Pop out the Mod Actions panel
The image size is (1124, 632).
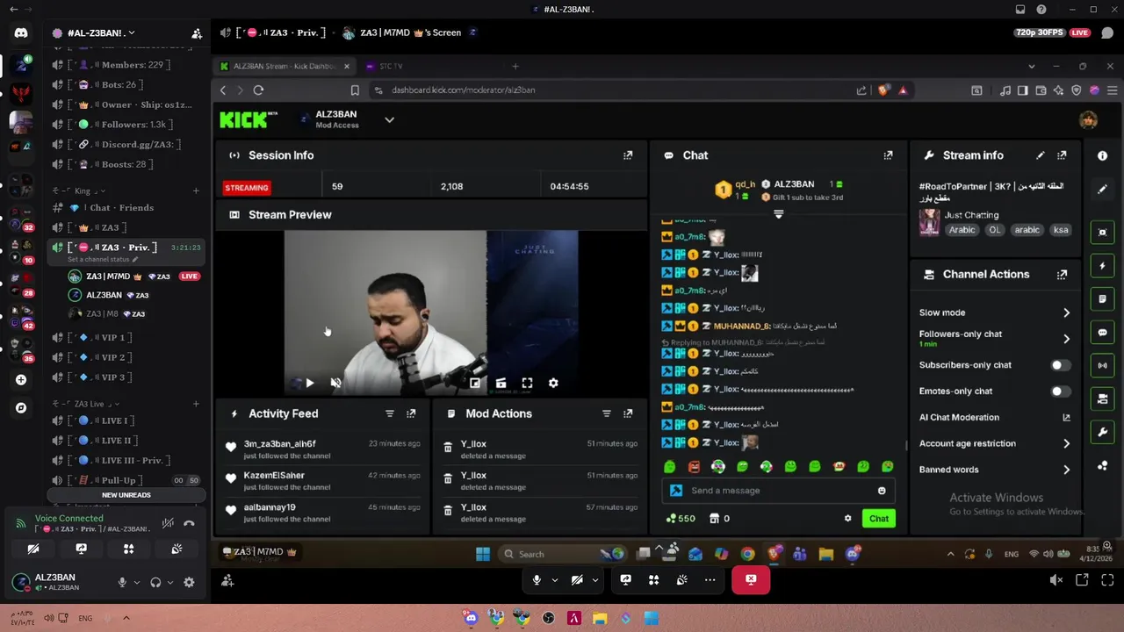(x=628, y=413)
